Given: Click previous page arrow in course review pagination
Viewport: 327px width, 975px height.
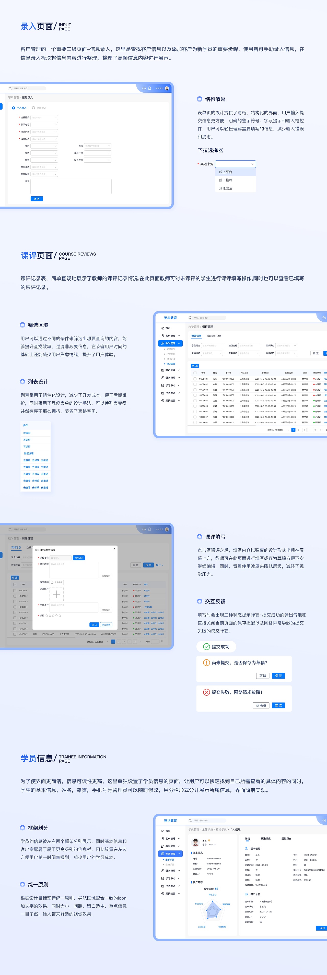Looking at the screenshot, I should (x=288, y=430).
